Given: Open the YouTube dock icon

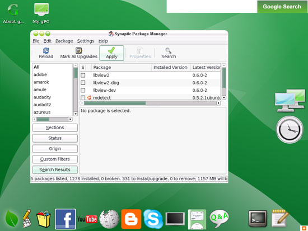Looking at the screenshot, I should click(87, 219).
